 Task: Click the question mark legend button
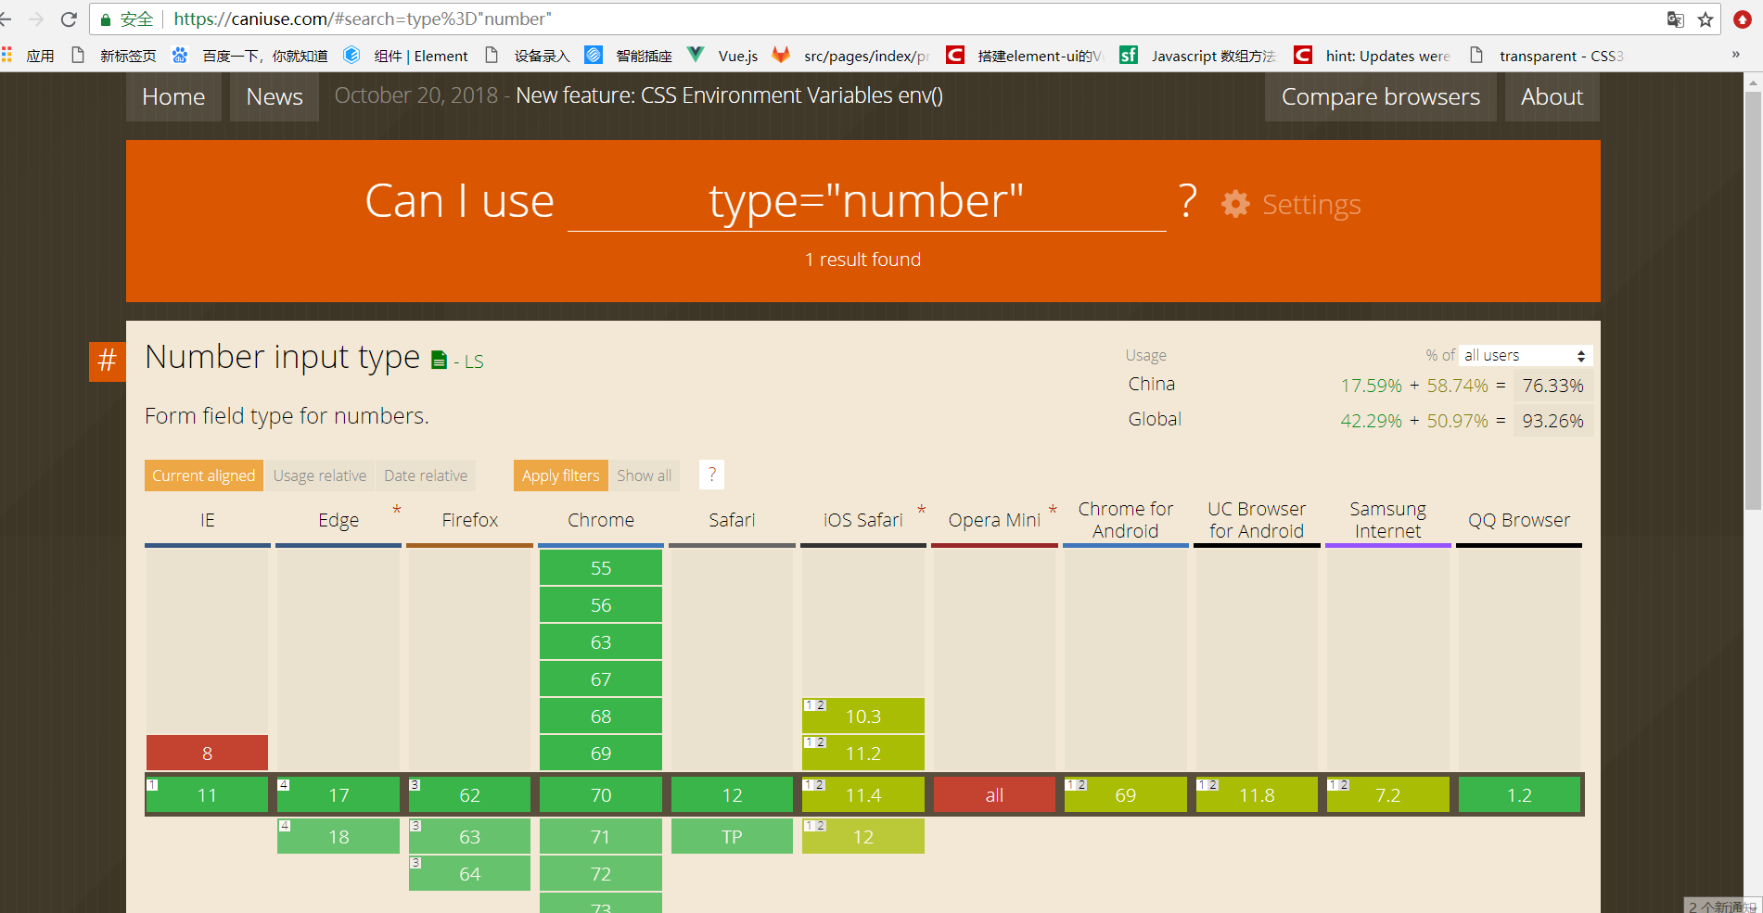[x=711, y=475]
